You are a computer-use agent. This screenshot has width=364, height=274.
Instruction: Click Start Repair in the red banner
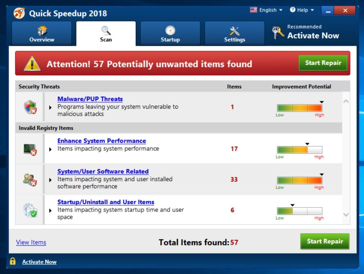pyautogui.click(x=323, y=63)
